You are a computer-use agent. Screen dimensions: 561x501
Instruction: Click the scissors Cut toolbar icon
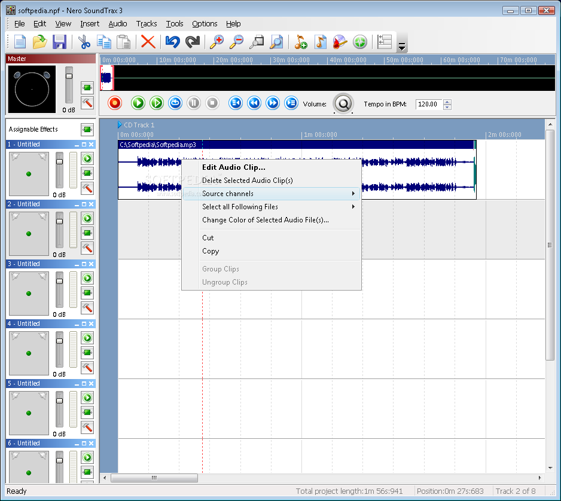point(84,42)
